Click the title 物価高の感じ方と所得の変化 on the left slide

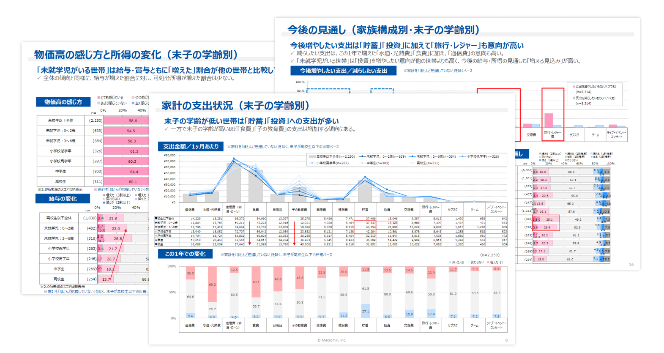click(136, 55)
